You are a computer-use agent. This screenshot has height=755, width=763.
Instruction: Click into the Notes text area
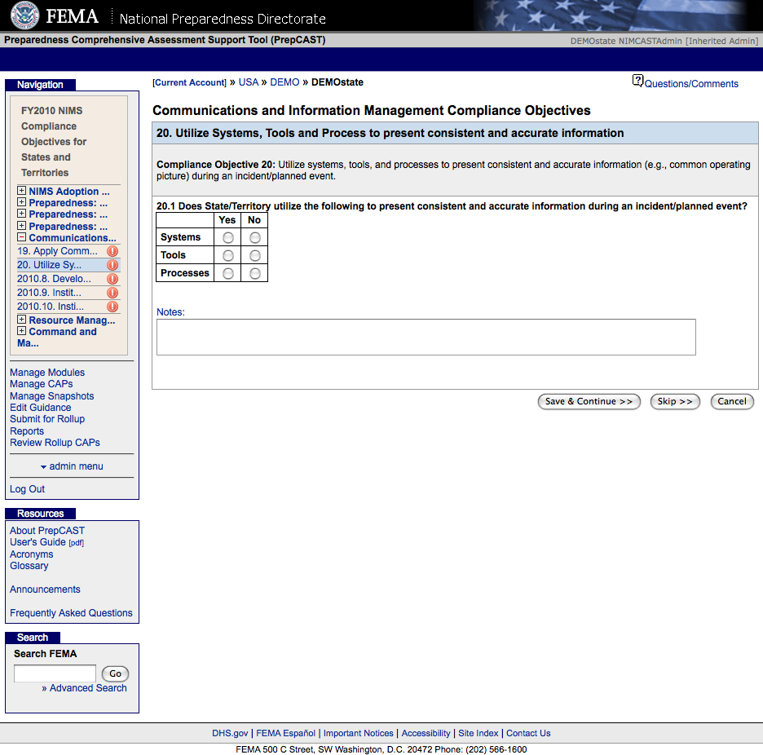(426, 337)
